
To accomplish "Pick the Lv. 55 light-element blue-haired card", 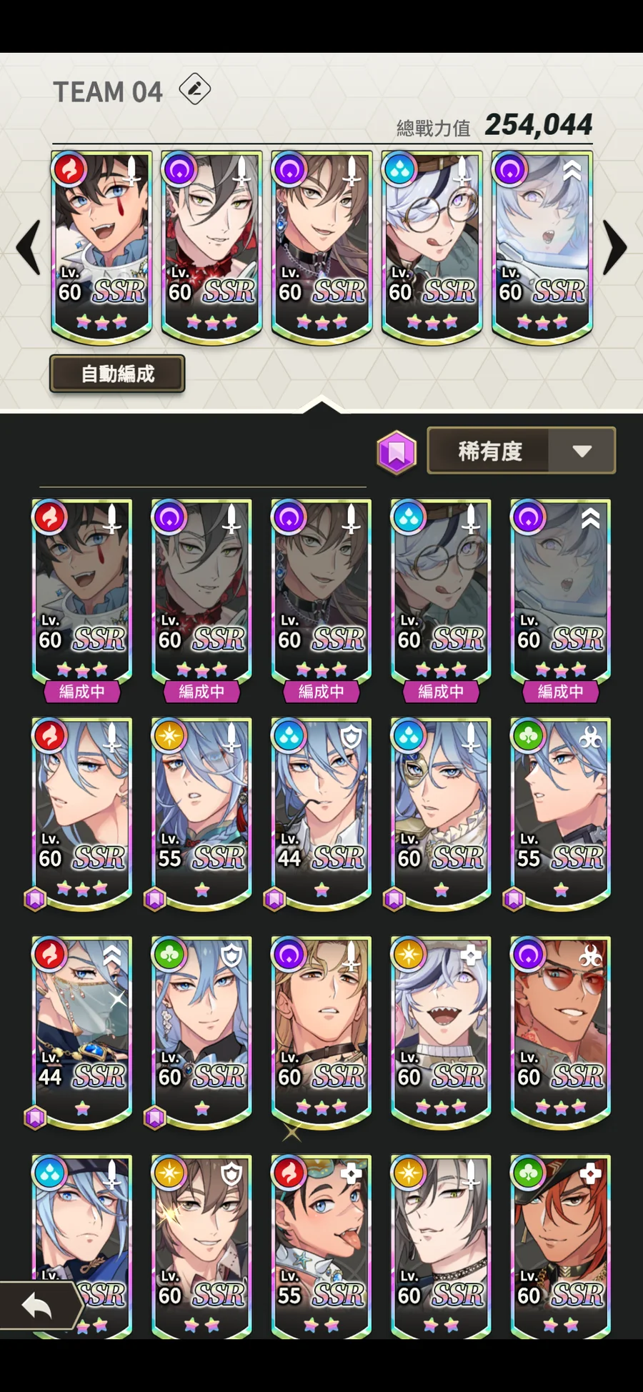I will coord(201,815).
